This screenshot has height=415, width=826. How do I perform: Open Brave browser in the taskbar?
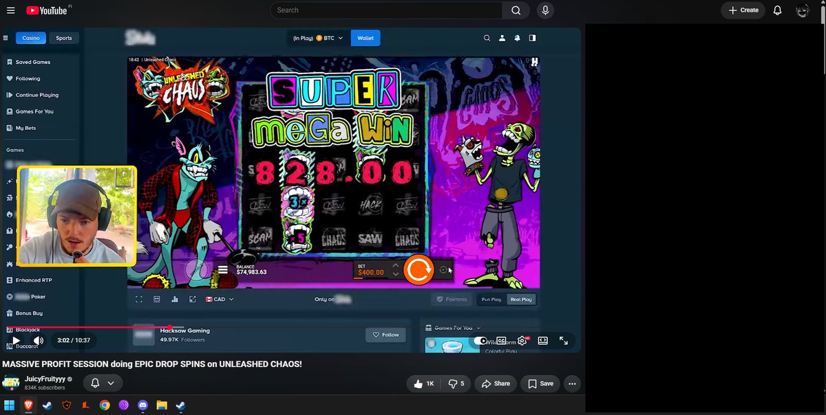28,405
